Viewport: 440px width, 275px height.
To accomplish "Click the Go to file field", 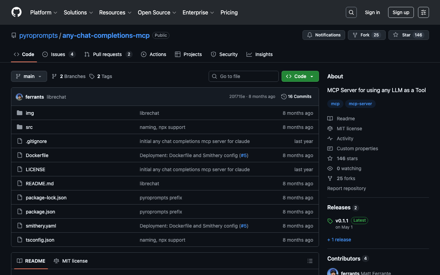I will click(x=243, y=76).
